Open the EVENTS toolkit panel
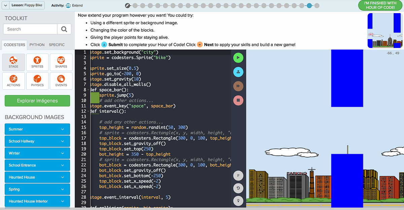The height and width of the screenshot is (210, 404). coord(61,81)
